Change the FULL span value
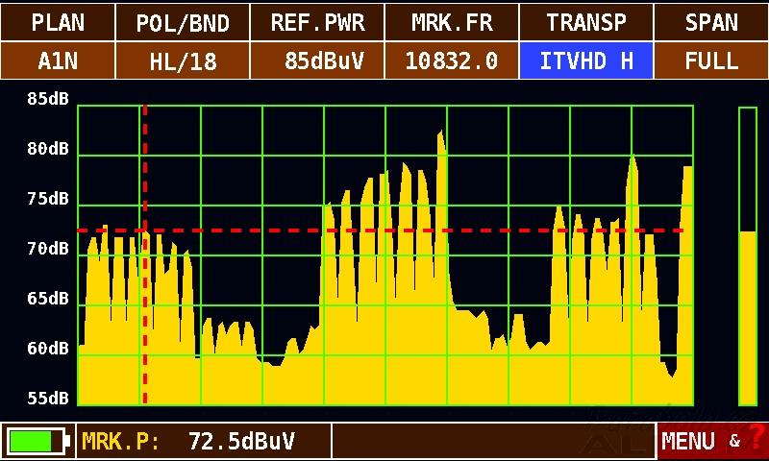This screenshot has height=461, width=769. pos(711,61)
